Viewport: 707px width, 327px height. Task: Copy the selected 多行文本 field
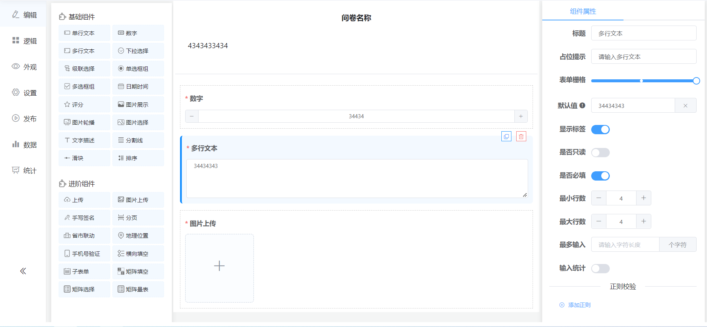506,136
